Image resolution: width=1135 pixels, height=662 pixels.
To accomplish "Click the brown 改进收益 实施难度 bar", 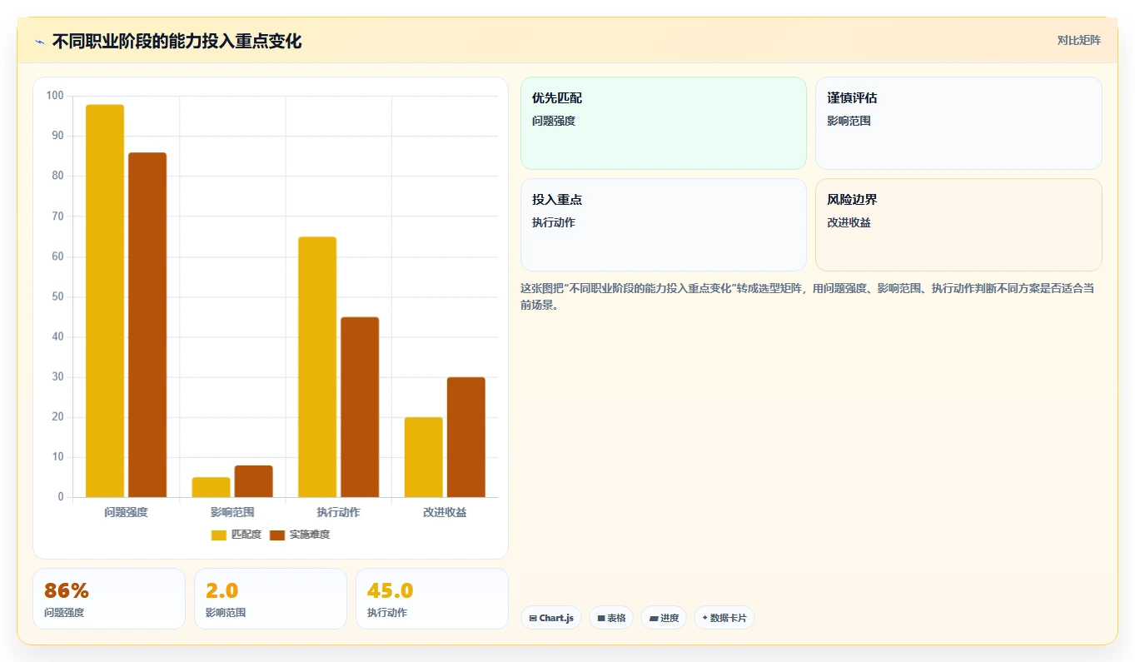I will pyautogui.click(x=466, y=438).
